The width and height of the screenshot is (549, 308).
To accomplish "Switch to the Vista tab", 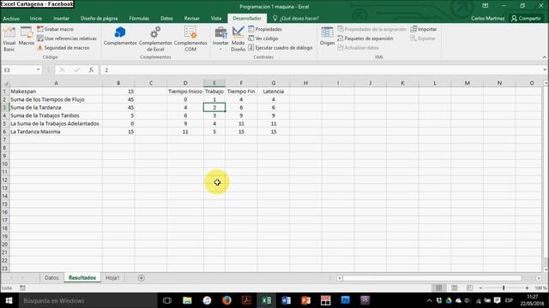I will coord(216,18).
